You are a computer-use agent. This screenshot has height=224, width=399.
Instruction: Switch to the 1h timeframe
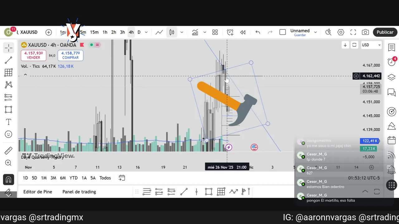[105, 32]
